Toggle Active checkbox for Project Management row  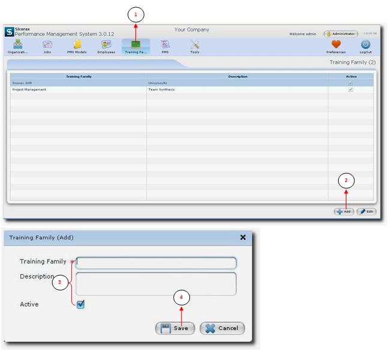click(x=351, y=90)
